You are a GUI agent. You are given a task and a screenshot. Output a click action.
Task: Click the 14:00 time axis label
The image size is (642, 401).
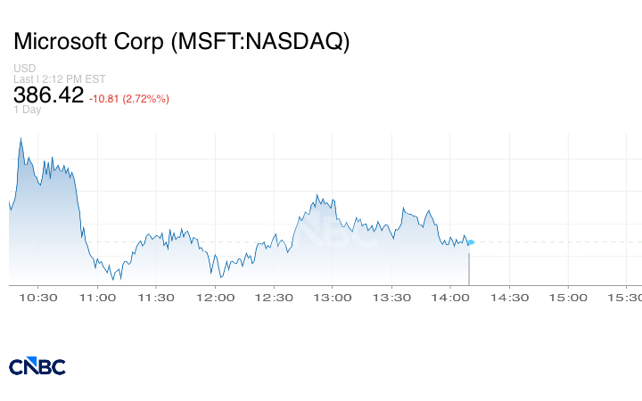click(x=450, y=298)
